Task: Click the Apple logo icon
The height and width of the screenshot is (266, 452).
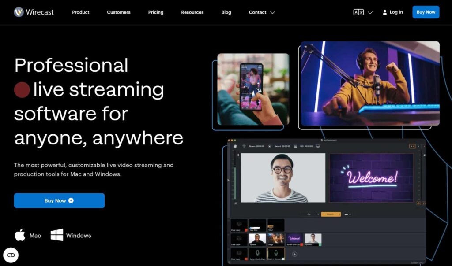Action: (x=20, y=235)
